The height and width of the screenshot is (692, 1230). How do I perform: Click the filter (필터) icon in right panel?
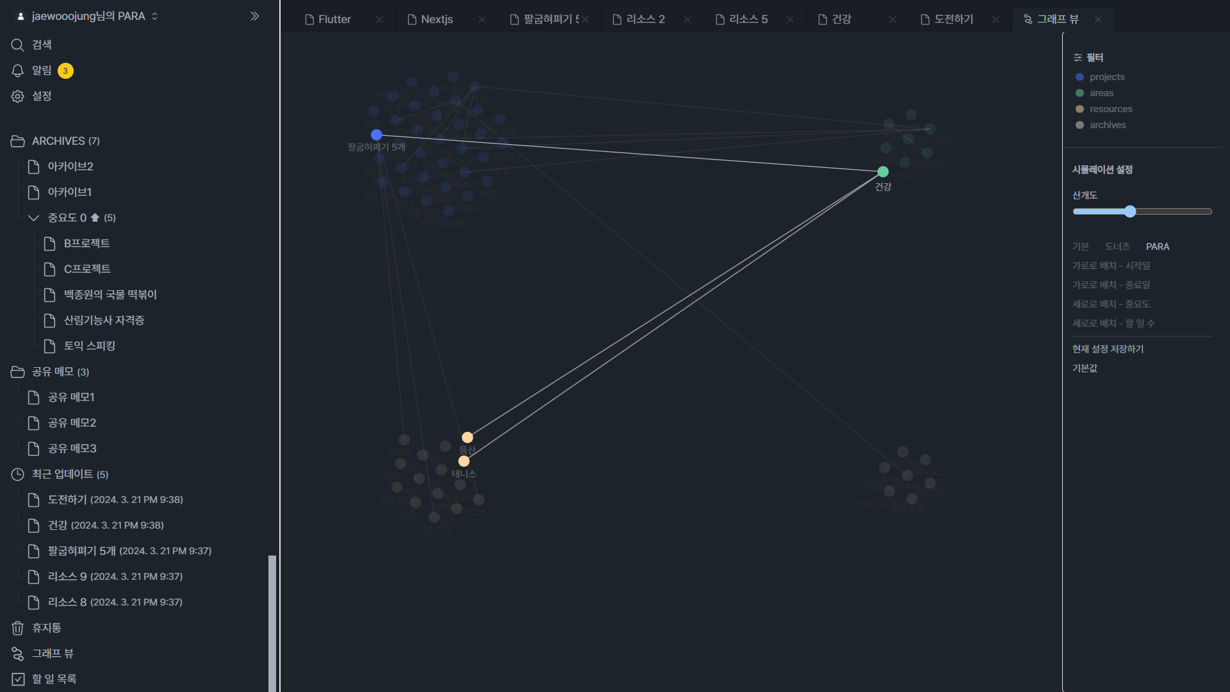click(1078, 58)
